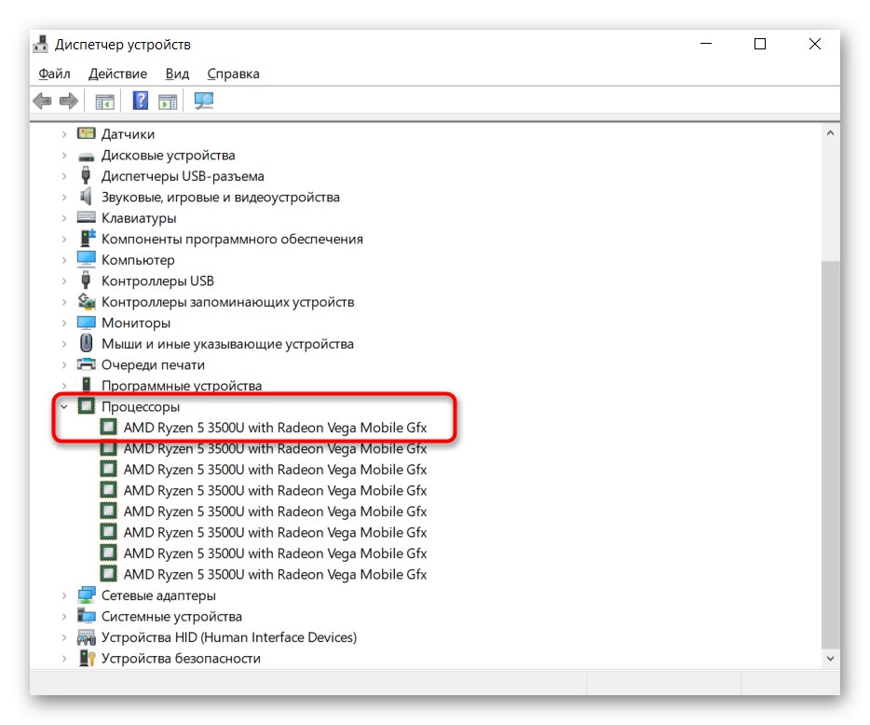Click the mouse icon of Мыши category
The height and width of the screenshot is (725, 870).
click(x=86, y=343)
